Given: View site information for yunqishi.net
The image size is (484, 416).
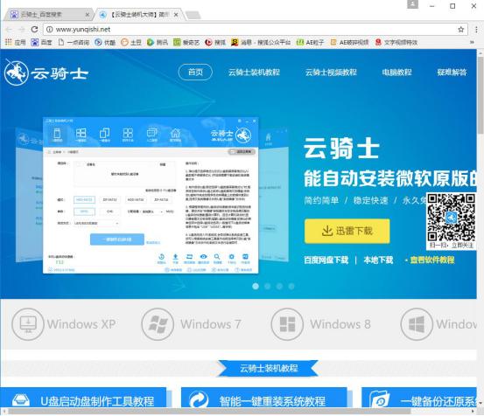Looking at the screenshot, I should click(49, 29).
